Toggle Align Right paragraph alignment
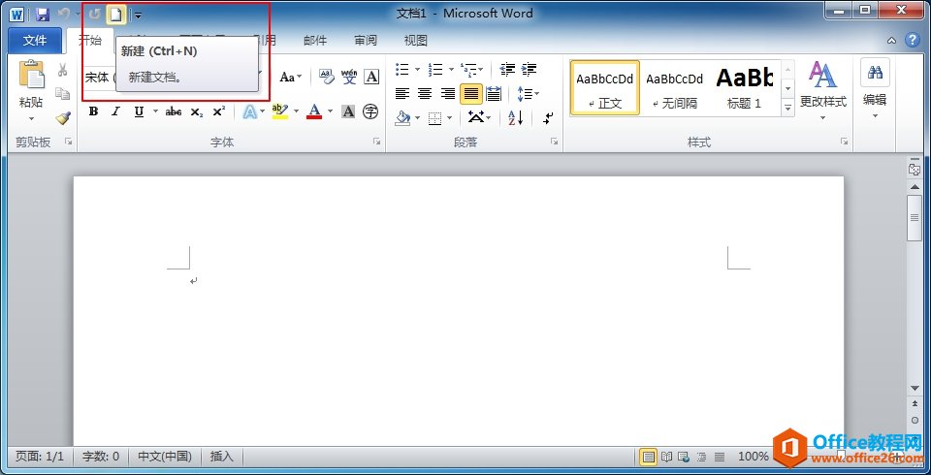The width and height of the screenshot is (931, 475). tap(448, 94)
